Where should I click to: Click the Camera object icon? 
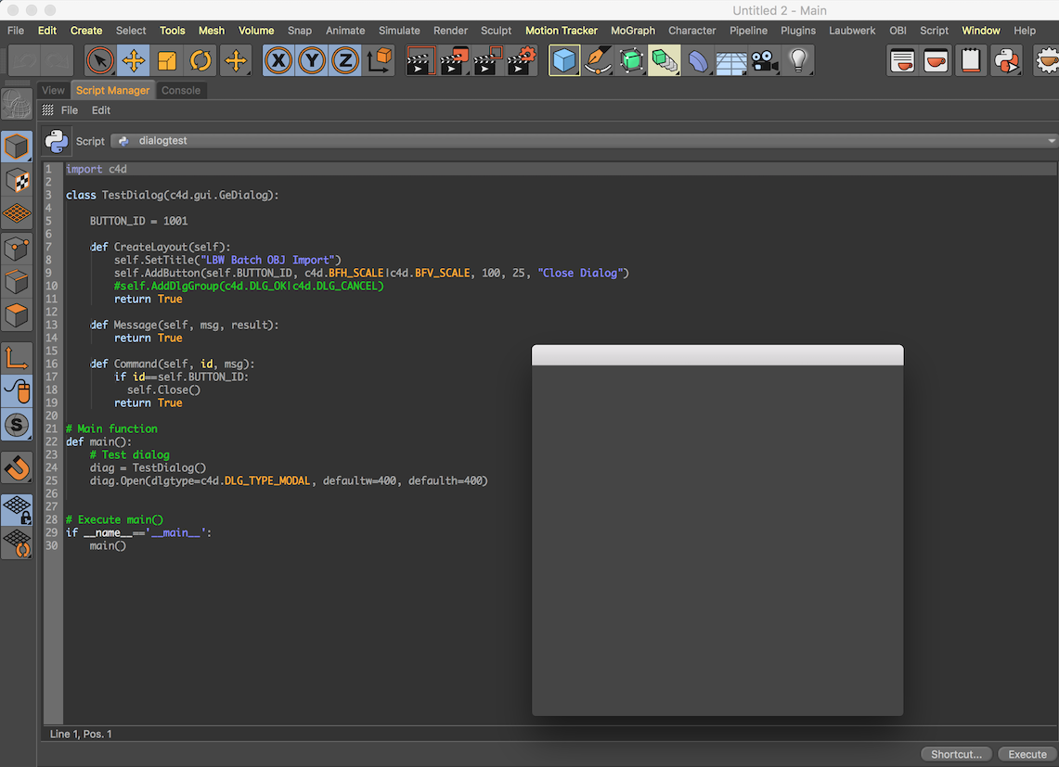[x=764, y=61]
